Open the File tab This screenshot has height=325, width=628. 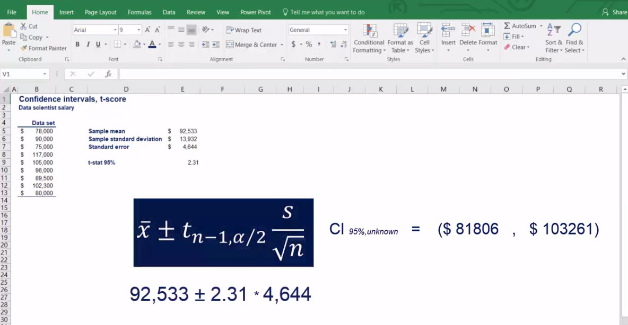(12, 12)
